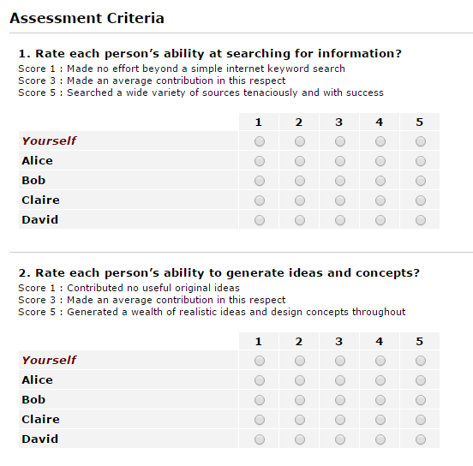Screen dimensions: 473x466
Task: Pick score 2 for Bob on generating ideas
Action: point(300,400)
